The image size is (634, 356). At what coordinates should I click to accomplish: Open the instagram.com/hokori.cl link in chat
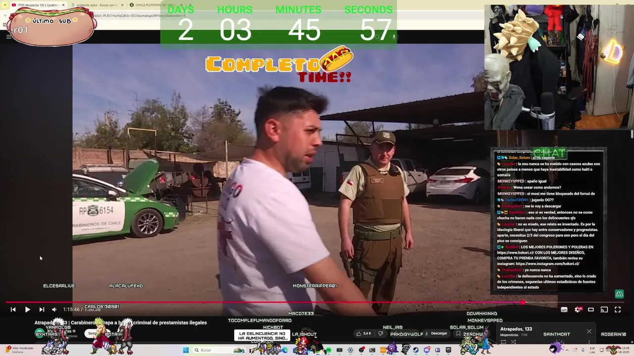tap(547, 264)
